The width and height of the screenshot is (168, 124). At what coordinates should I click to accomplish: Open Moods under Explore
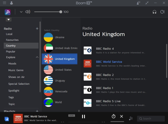(x=12, y=64)
